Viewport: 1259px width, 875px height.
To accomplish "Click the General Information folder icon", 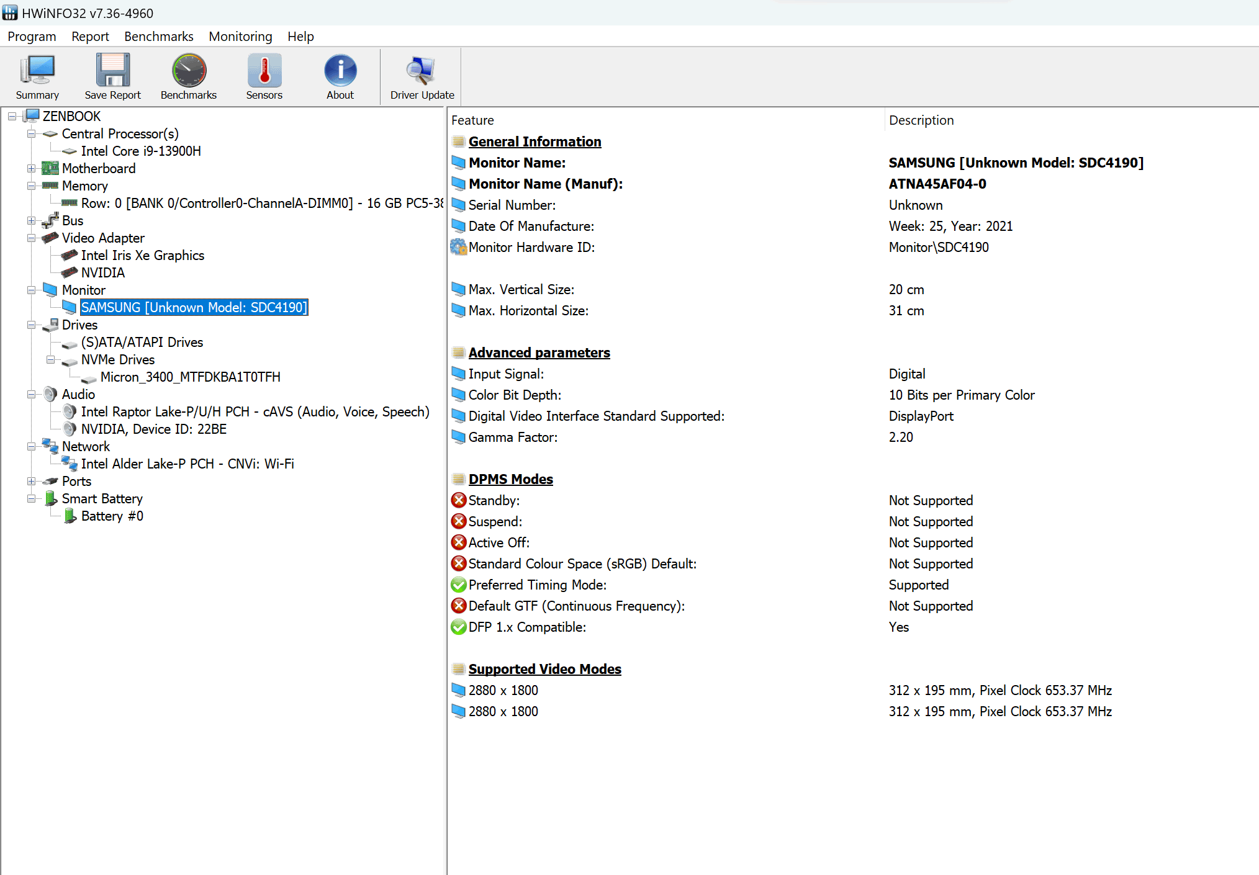I will [x=458, y=141].
